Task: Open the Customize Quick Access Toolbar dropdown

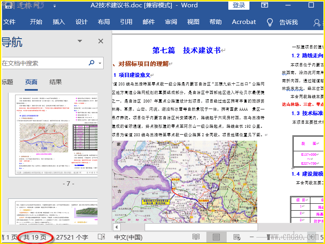Action: 55,6
